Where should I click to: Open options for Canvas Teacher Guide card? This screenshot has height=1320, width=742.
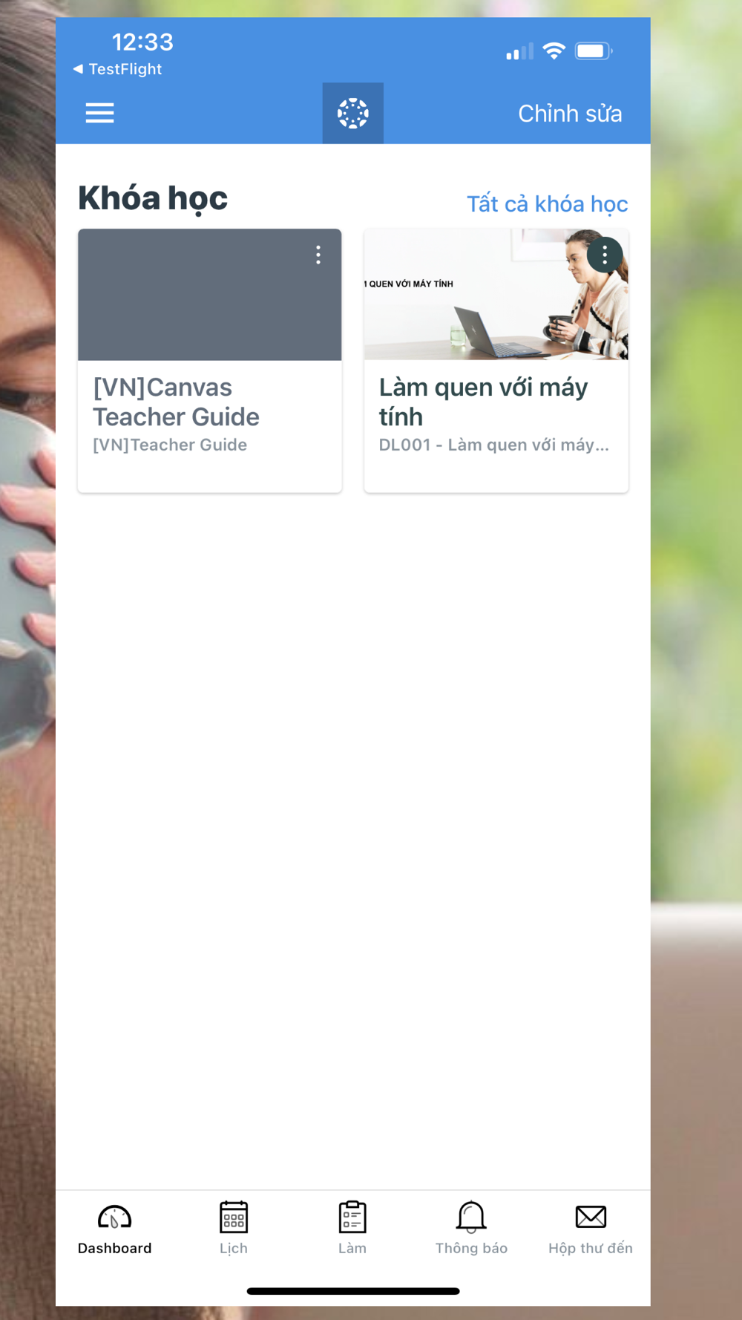tap(318, 255)
